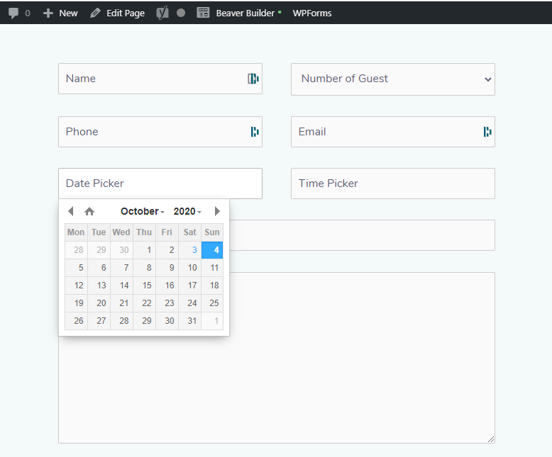Click the comments bubble icon in admin bar
This screenshot has height=457, width=552.
13,13
